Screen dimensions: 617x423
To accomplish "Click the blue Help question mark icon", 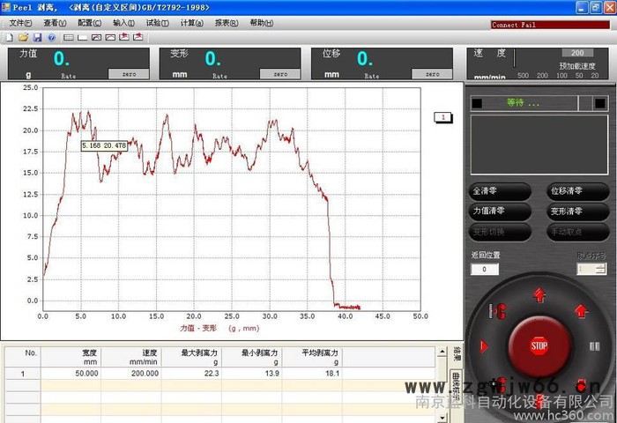I will [51, 38].
